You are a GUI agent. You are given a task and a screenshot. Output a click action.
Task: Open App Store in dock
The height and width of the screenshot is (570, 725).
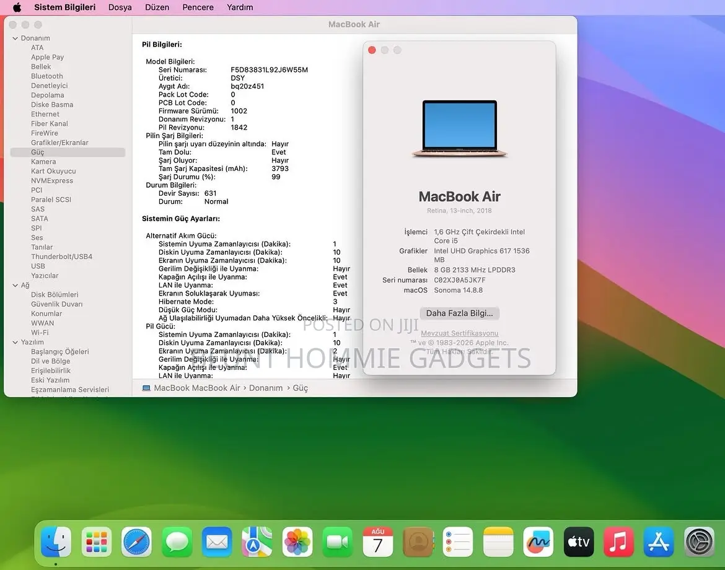pos(659,541)
